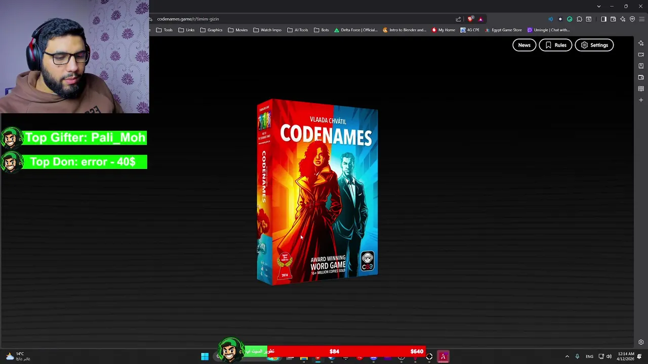Open the Links bookmarks folder

point(186,30)
